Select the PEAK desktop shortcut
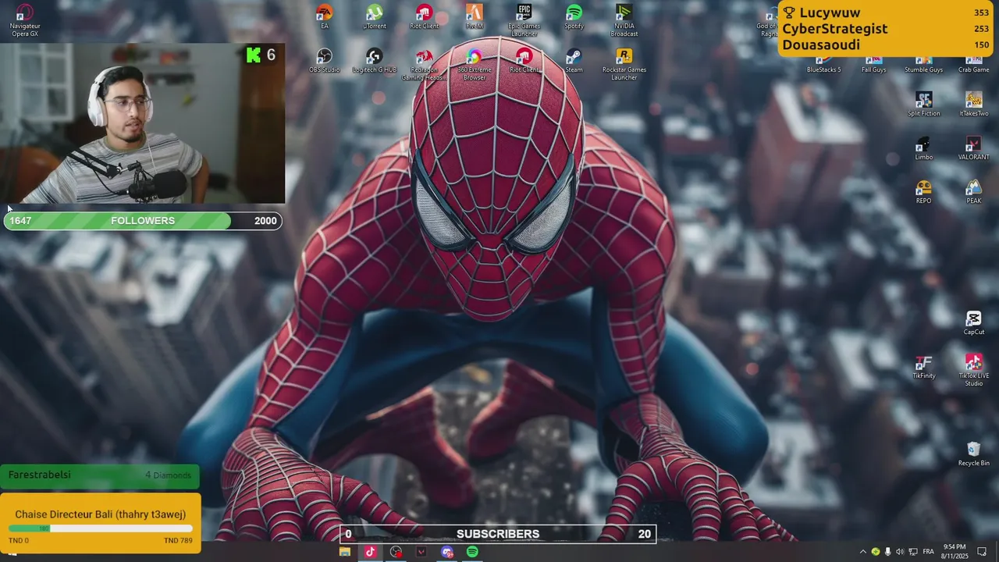 (x=974, y=191)
